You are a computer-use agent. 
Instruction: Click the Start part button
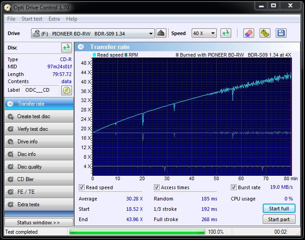[279, 219]
